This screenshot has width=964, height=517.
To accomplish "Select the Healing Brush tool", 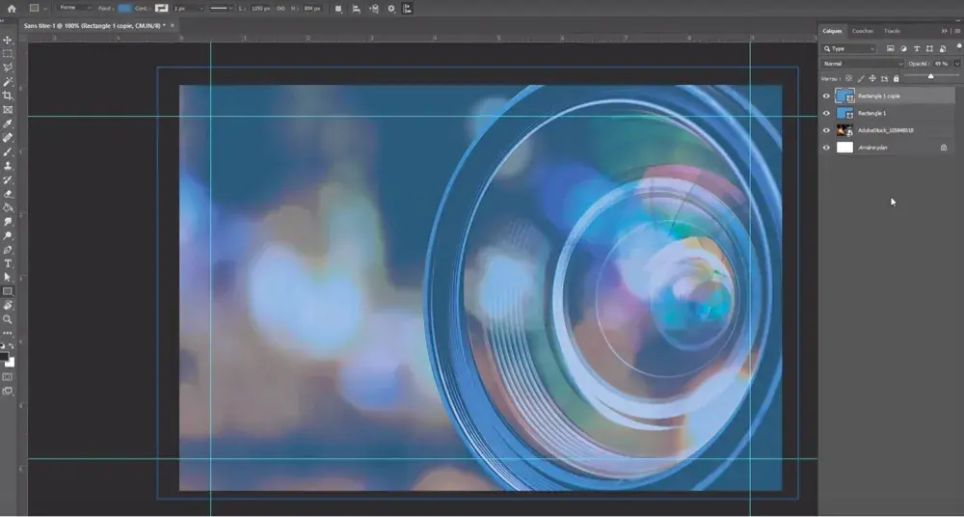I will point(8,138).
